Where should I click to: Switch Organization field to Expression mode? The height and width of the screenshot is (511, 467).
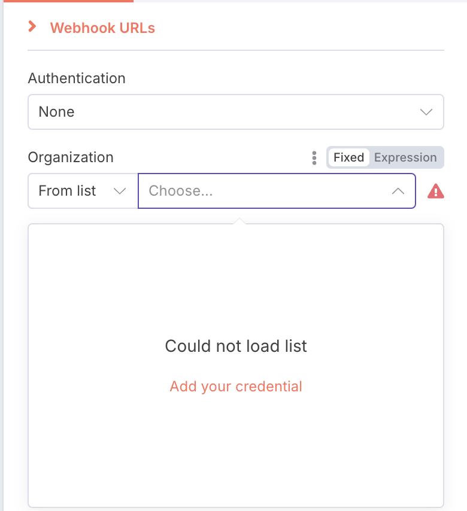pos(405,157)
